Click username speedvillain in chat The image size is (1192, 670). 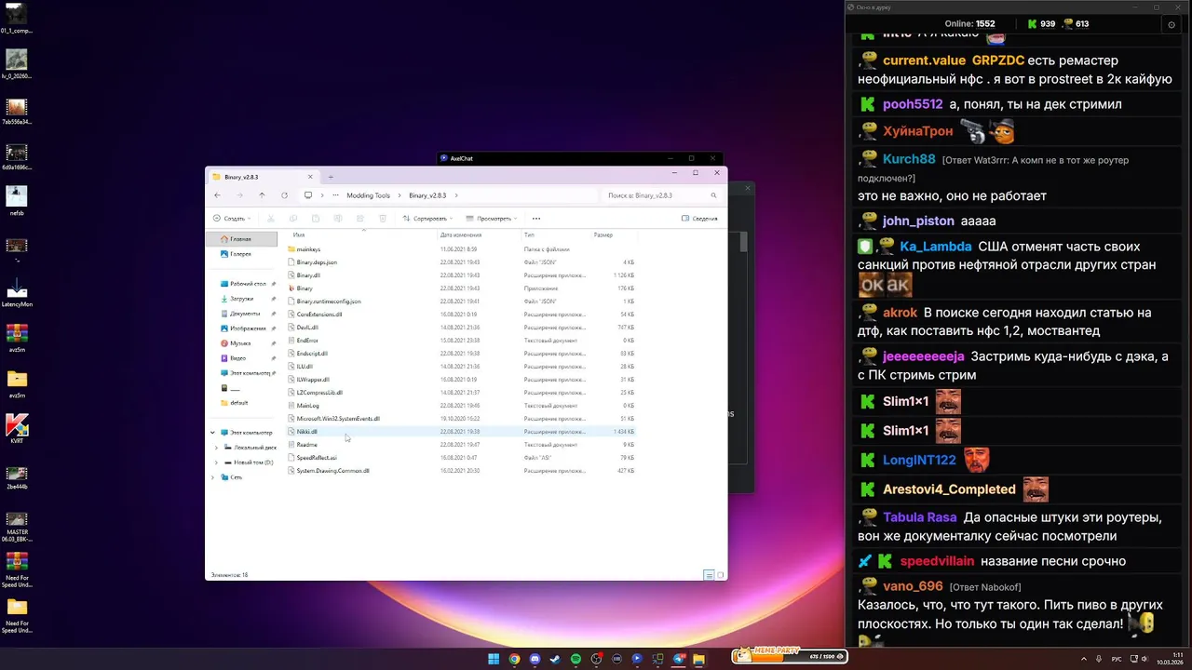[x=937, y=561]
